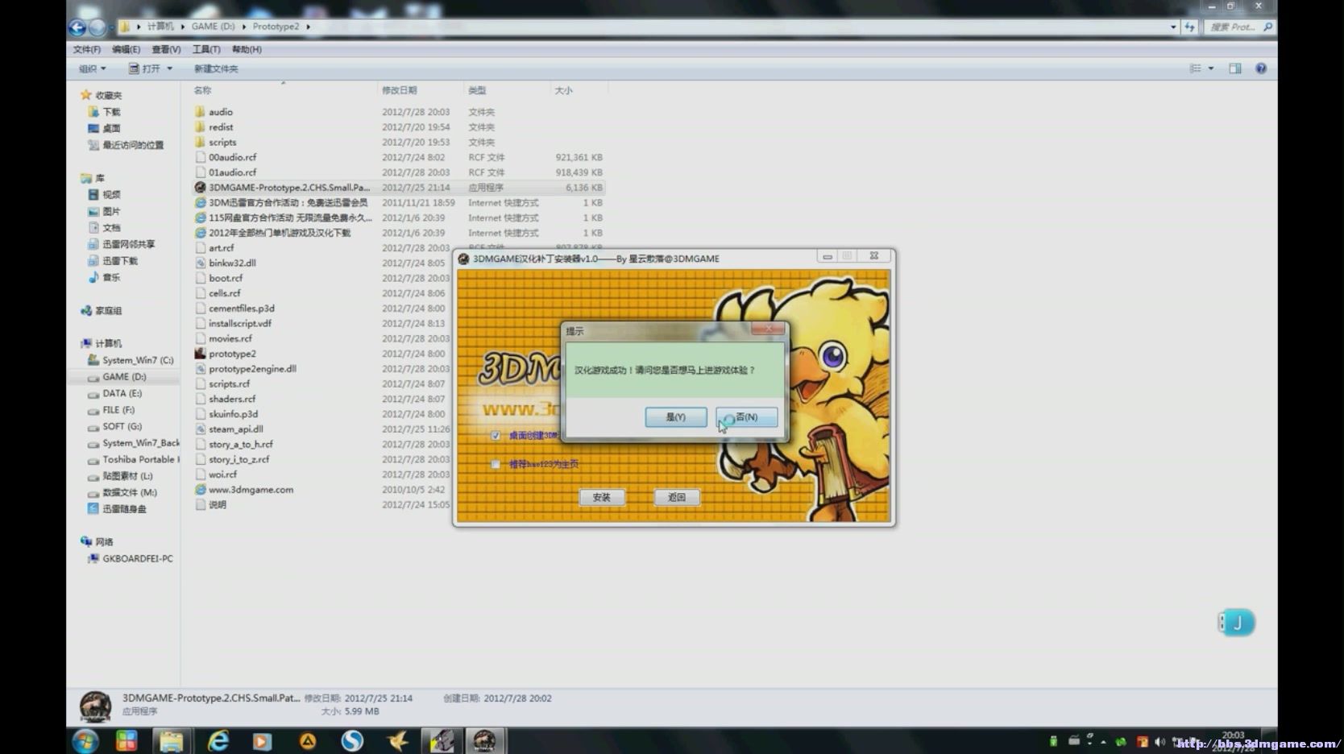Open Internet Explorer from the taskbar
Viewport: 1344px width, 754px height.
(x=218, y=741)
